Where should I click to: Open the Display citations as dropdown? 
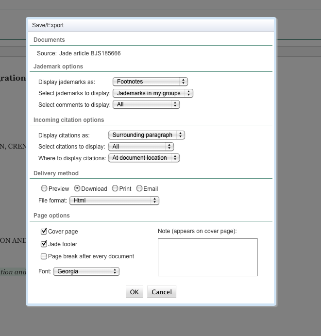point(146,135)
